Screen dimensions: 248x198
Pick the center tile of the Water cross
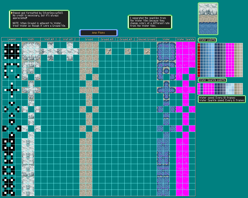pos(166,90)
